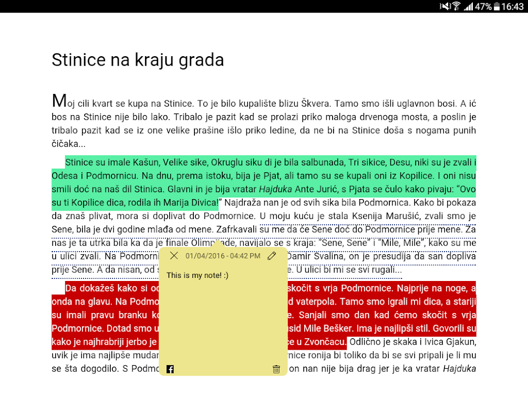Tap the clock showing 16:43
Screen dimensions: 528x396
513,6
